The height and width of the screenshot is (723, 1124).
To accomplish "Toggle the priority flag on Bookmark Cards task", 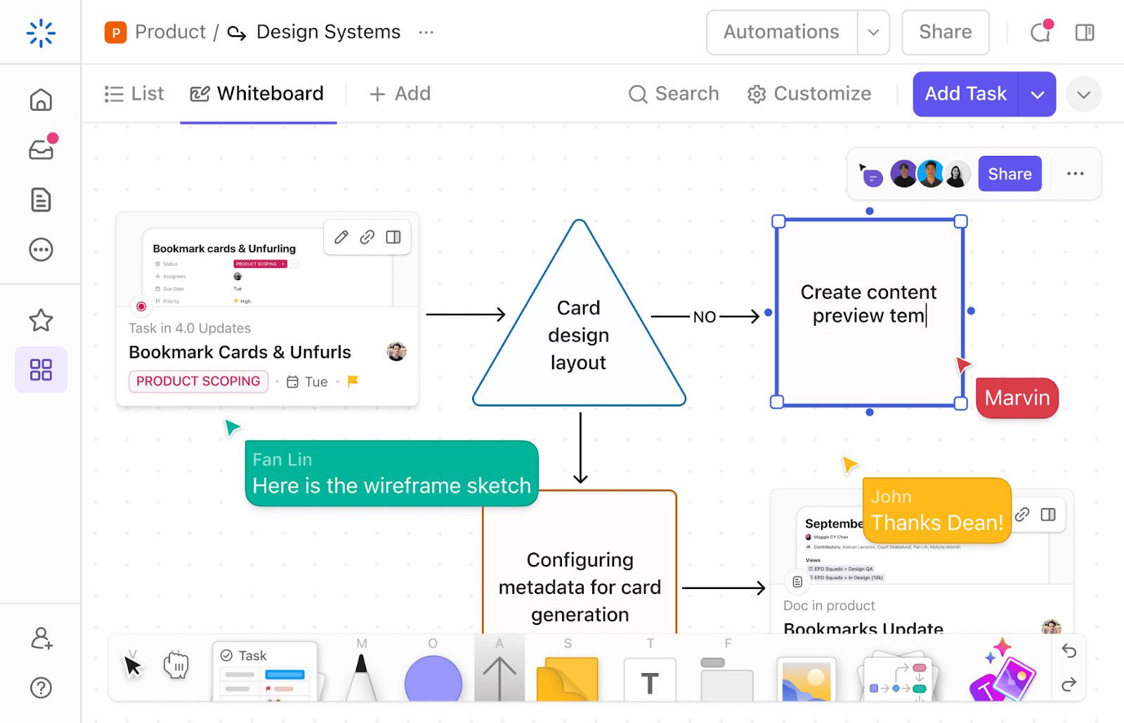I will pyautogui.click(x=353, y=381).
